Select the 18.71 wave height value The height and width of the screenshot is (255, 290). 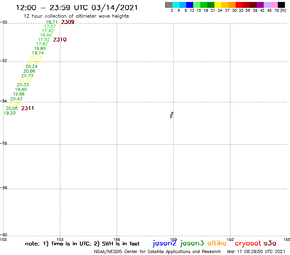[x=52, y=22]
